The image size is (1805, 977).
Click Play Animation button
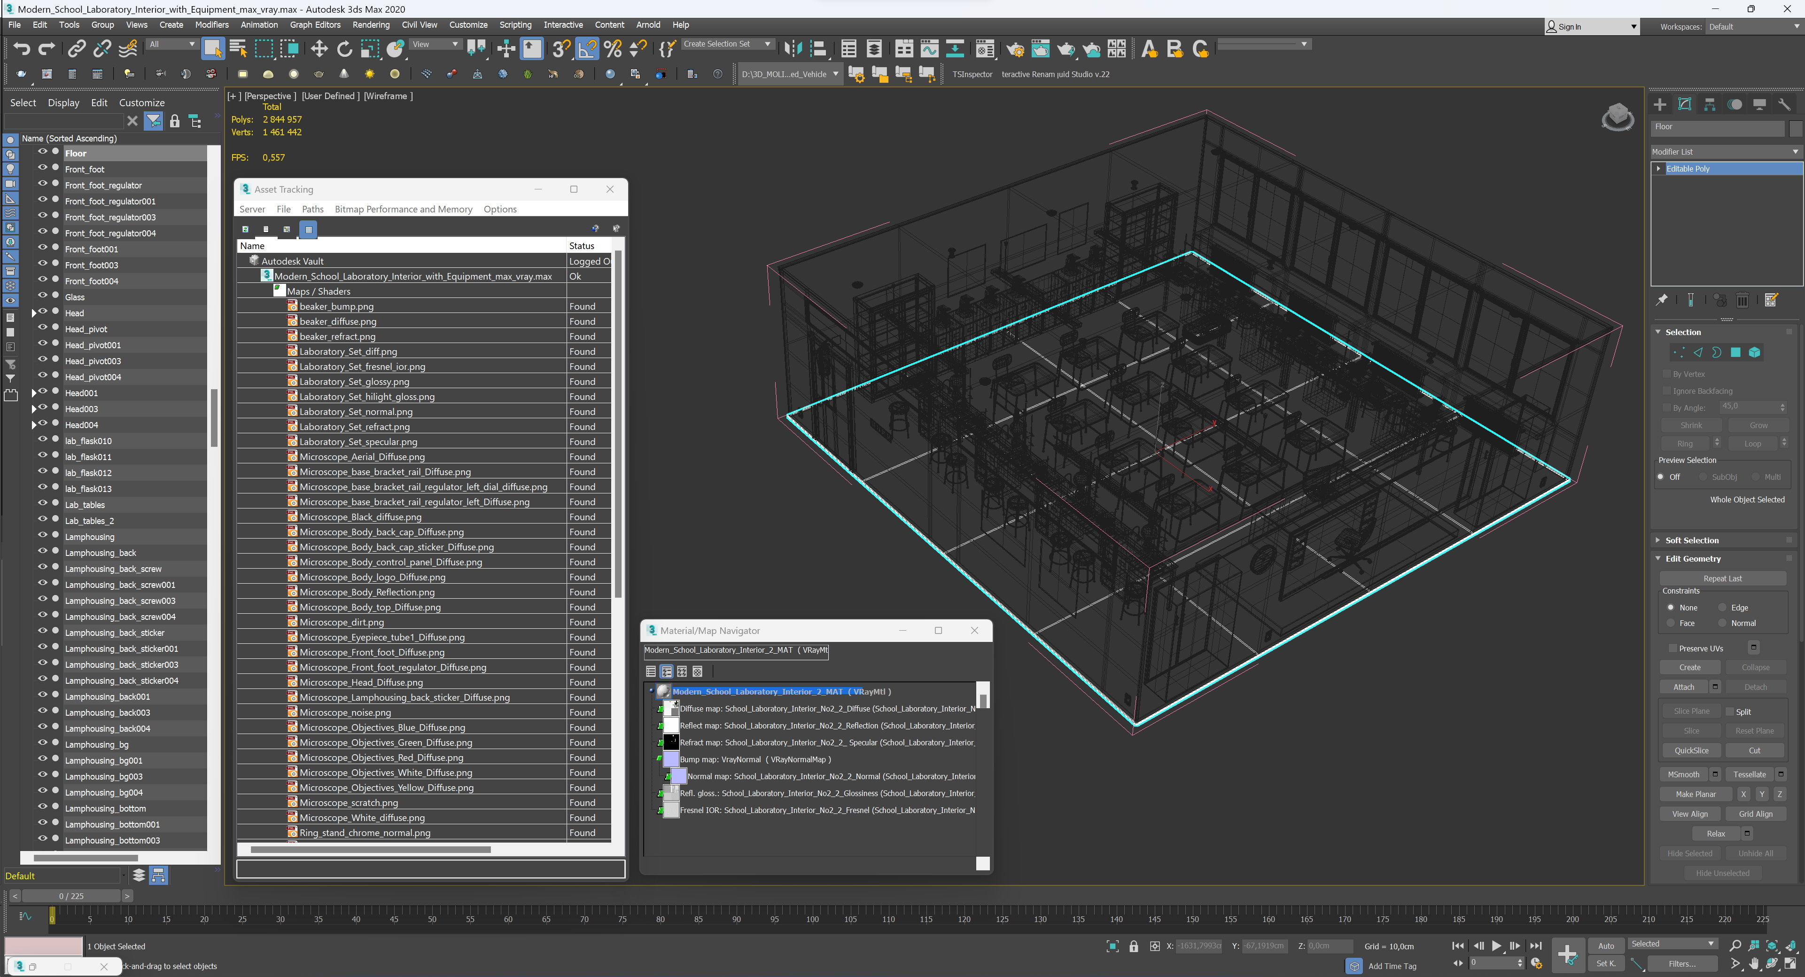1497,946
